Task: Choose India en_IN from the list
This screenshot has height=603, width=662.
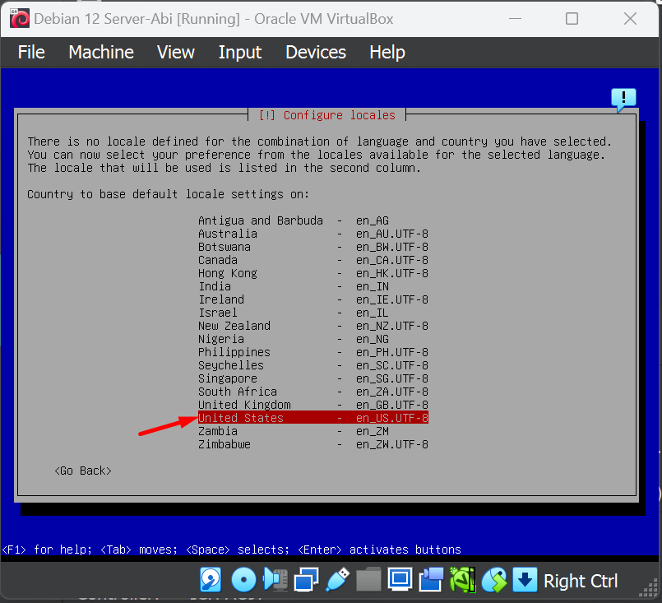Action: tap(313, 286)
